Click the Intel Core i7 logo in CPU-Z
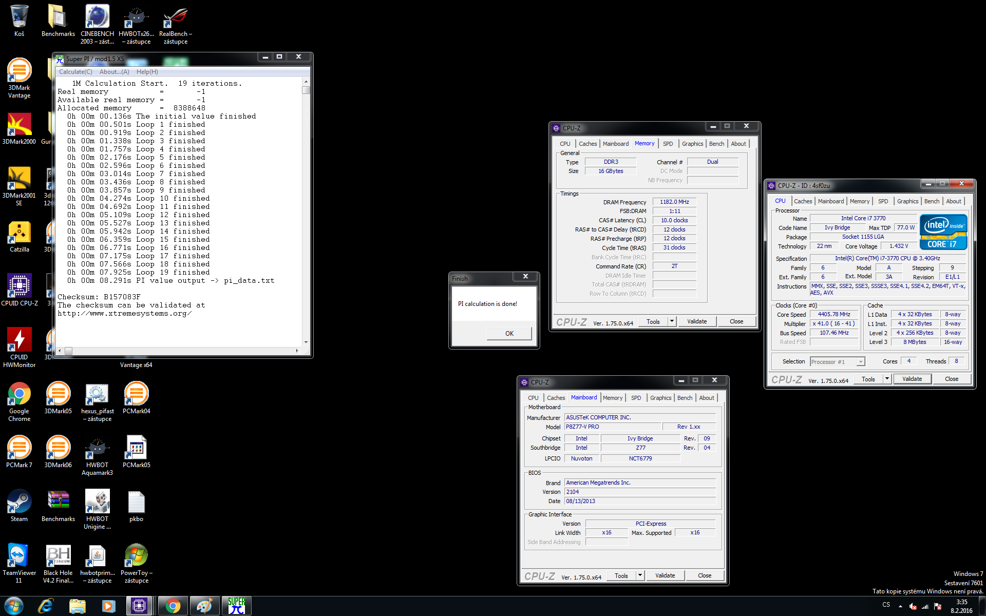 pyautogui.click(x=943, y=233)
